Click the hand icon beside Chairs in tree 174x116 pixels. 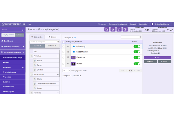click(35, 79)
